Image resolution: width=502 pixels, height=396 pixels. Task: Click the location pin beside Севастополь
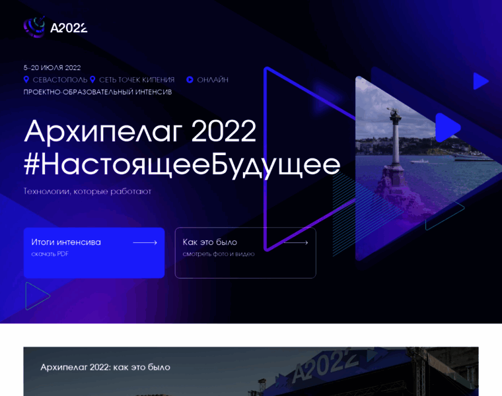[26, 79]
